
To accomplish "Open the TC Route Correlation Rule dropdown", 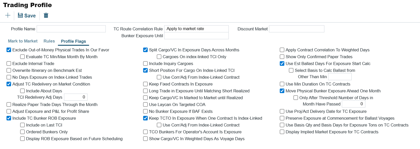I will pyautogui.click(x=196, y=29).
